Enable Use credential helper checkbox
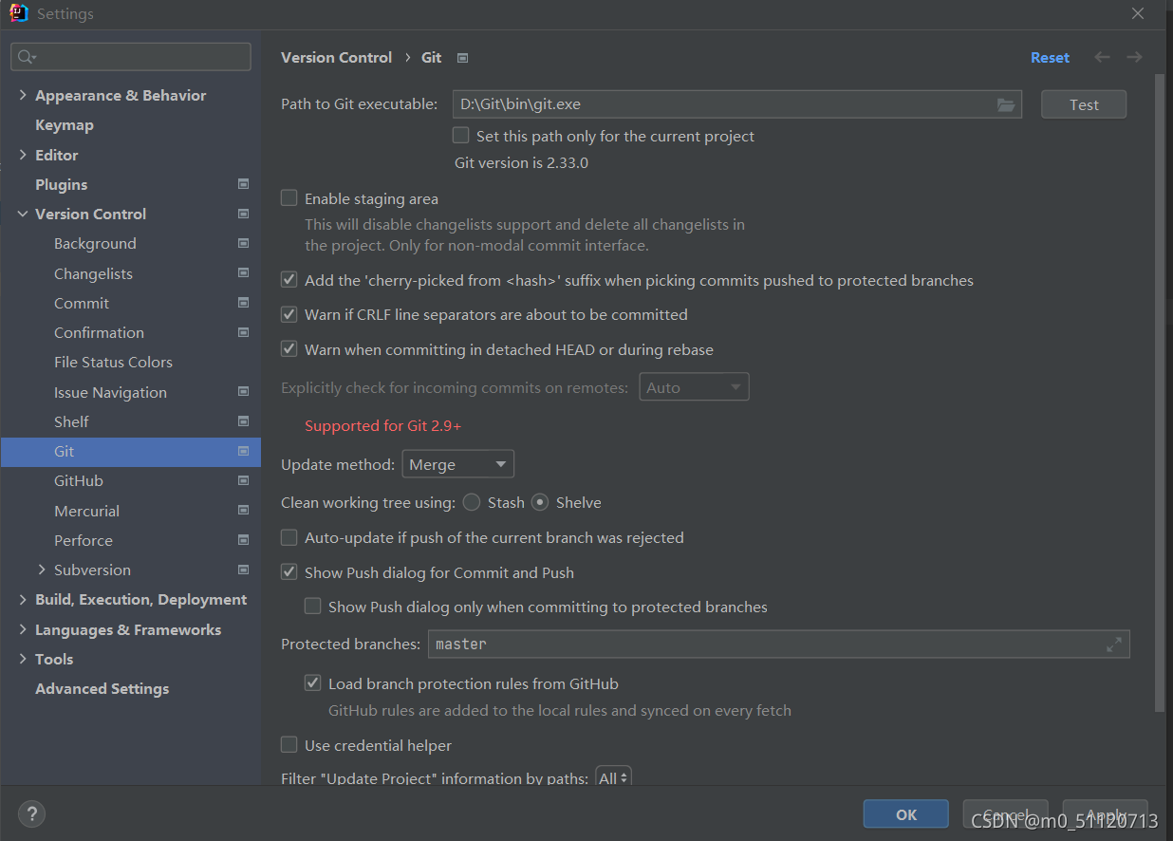The width and height of the screenshot is (1173, 841). [289, 745]
